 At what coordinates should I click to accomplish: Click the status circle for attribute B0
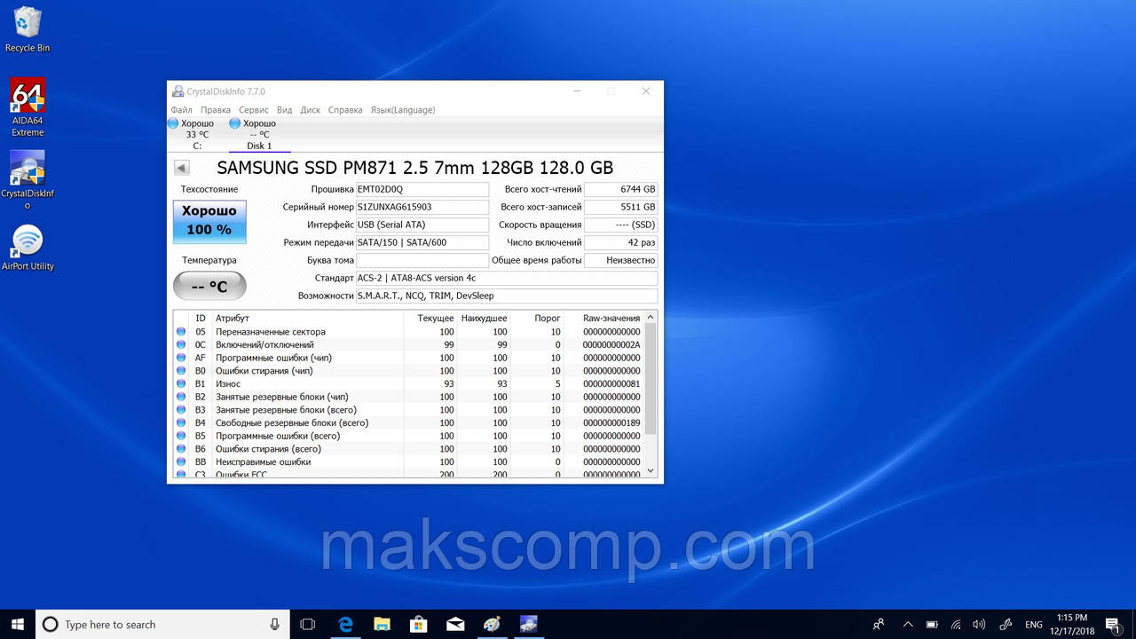coord(182,371)
